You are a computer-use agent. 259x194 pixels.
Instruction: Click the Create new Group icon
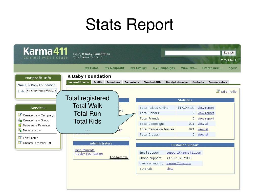click(20, 120)
